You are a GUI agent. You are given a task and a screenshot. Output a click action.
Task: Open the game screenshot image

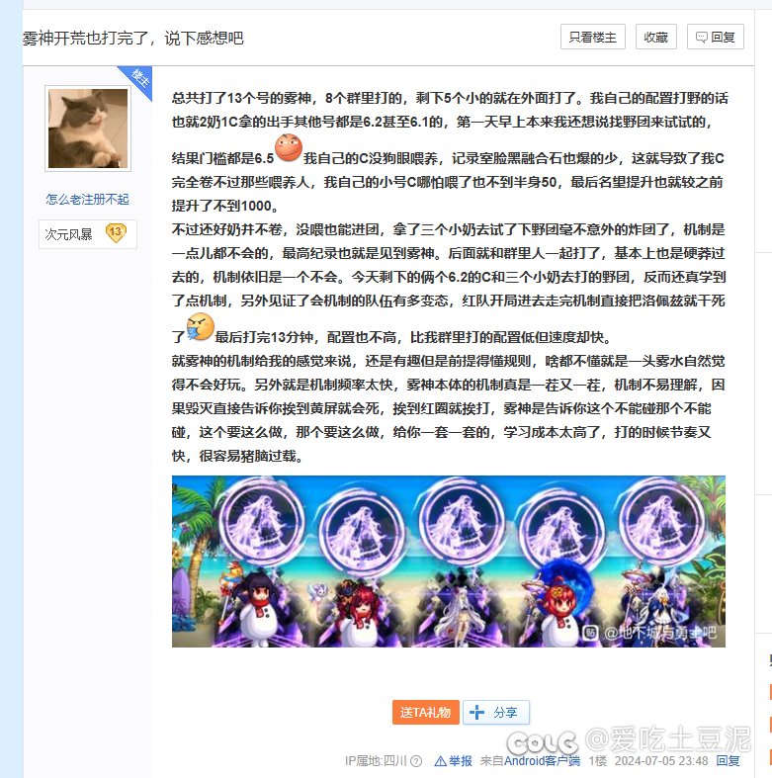(449, 562)
